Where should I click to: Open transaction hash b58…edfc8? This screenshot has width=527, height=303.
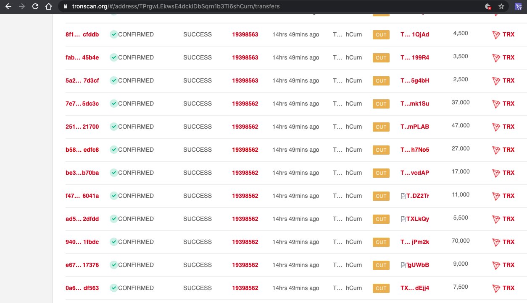pos(82,150)
